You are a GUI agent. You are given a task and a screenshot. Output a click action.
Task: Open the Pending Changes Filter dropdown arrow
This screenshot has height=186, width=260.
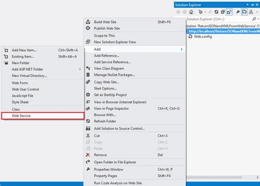[205, 12]
